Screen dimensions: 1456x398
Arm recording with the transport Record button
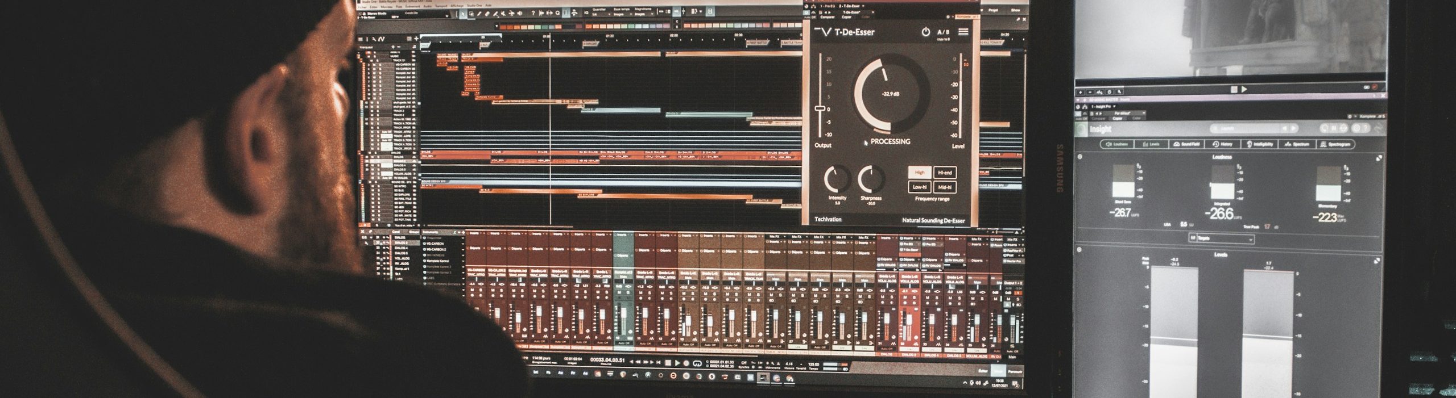click(686, 363)
